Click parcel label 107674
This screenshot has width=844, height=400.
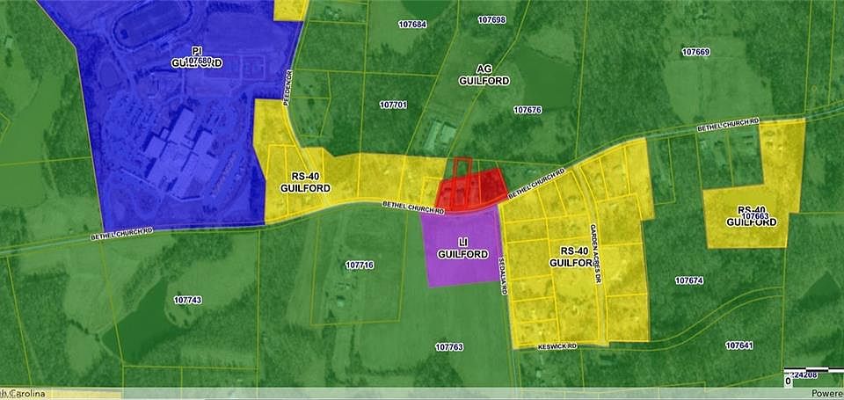(x=689, y=280)
